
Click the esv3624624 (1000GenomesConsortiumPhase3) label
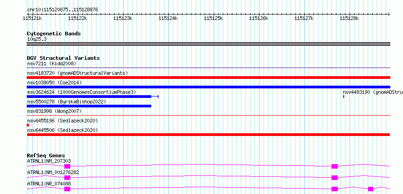click(82, 92)
